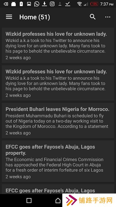Tap the Home (51) title

(x=35, y=17)
